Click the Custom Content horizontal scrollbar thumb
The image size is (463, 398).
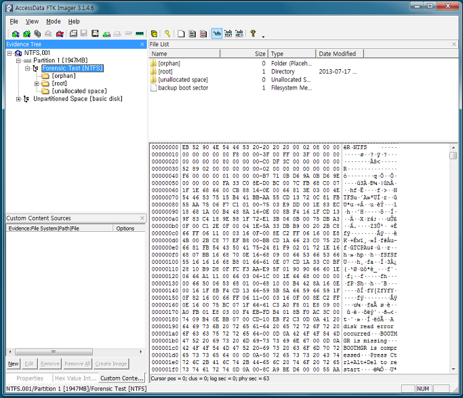pyautogui.click(x=54, y=352)
